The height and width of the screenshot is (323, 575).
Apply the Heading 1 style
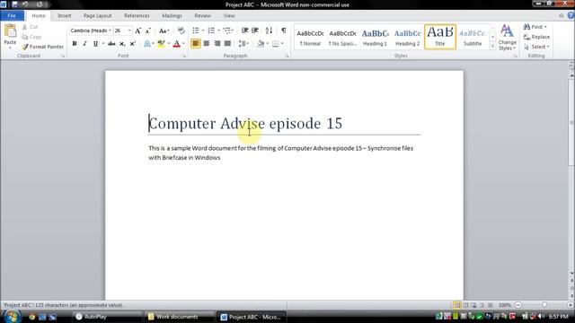(375, 37)
